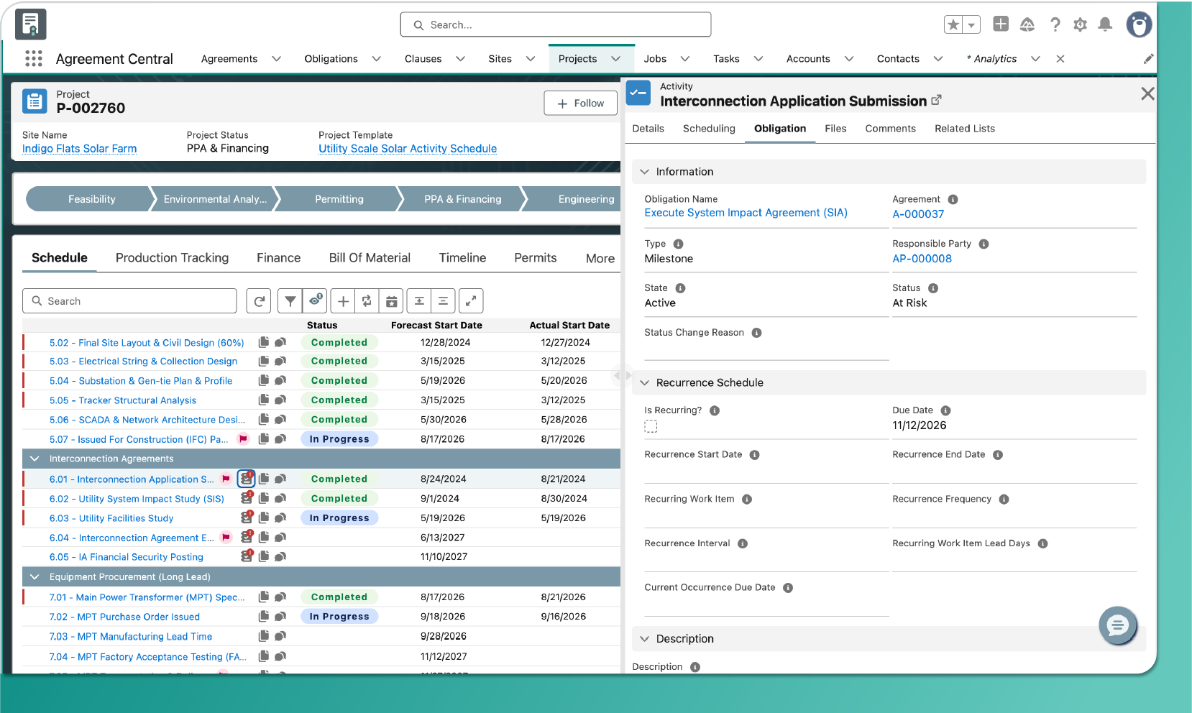Open user profile avatar
The height and width of the screenshot is (713, 1192).
pyautogui.click(x=1139, y=24)
